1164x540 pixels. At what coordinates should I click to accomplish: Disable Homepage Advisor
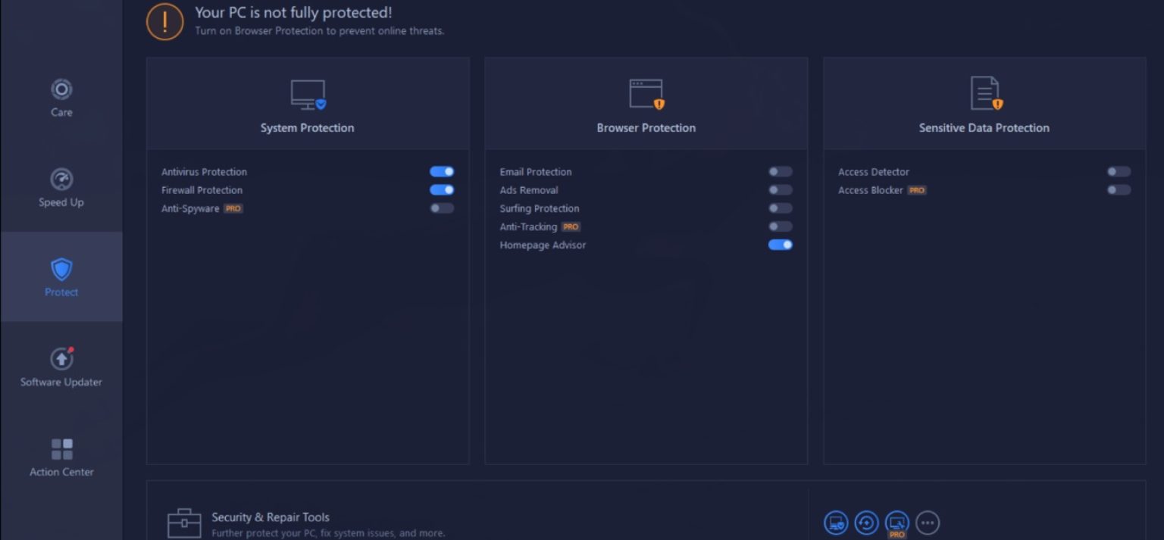780,245
